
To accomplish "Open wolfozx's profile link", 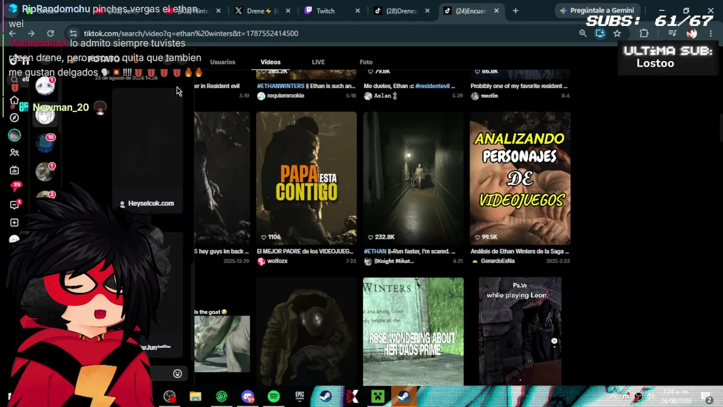I will [277, 261].
